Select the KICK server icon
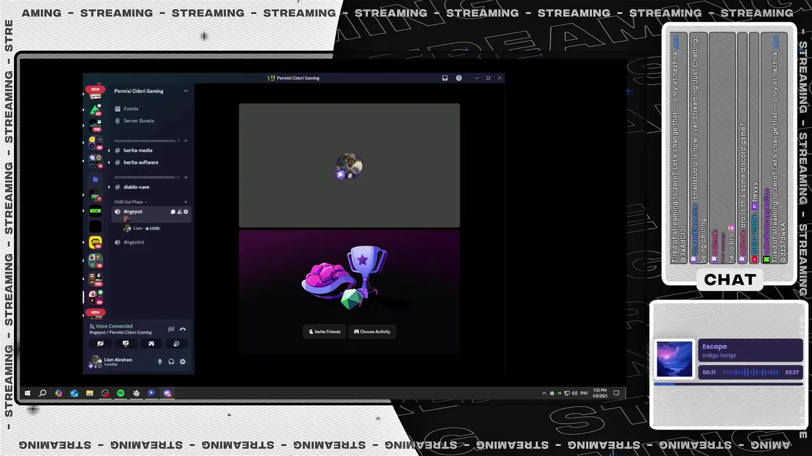The height and width of the screenshot is (456, 812). [95, 211]
